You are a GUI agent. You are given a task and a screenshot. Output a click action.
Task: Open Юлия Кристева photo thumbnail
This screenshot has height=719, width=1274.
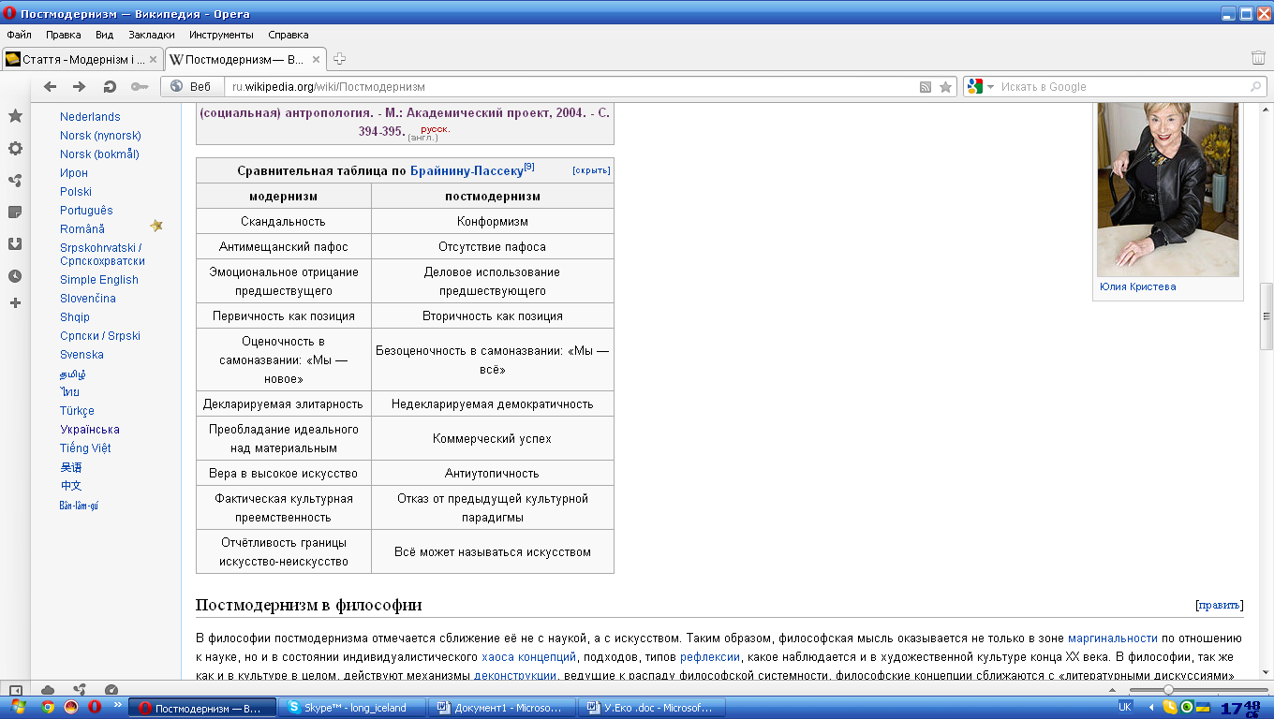coord(1168,190)
